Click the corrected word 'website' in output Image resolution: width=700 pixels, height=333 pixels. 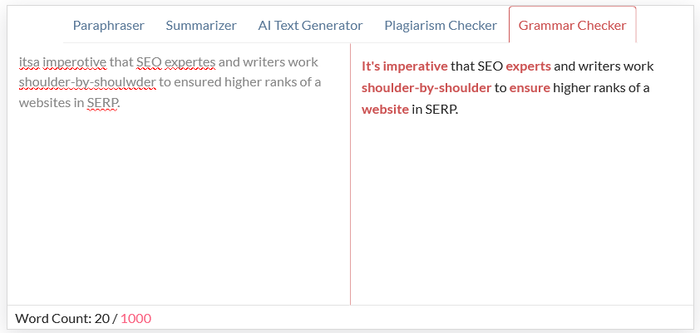385,110
